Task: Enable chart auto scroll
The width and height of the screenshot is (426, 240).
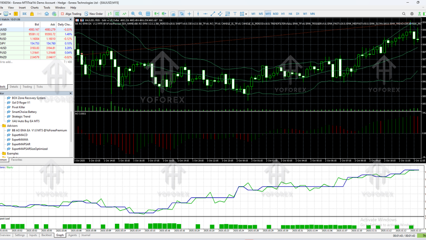Action: 156,14
